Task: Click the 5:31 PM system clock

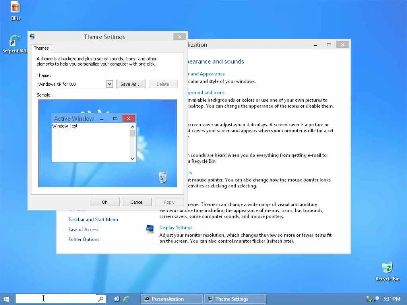Action: click(x=391, y=299)
